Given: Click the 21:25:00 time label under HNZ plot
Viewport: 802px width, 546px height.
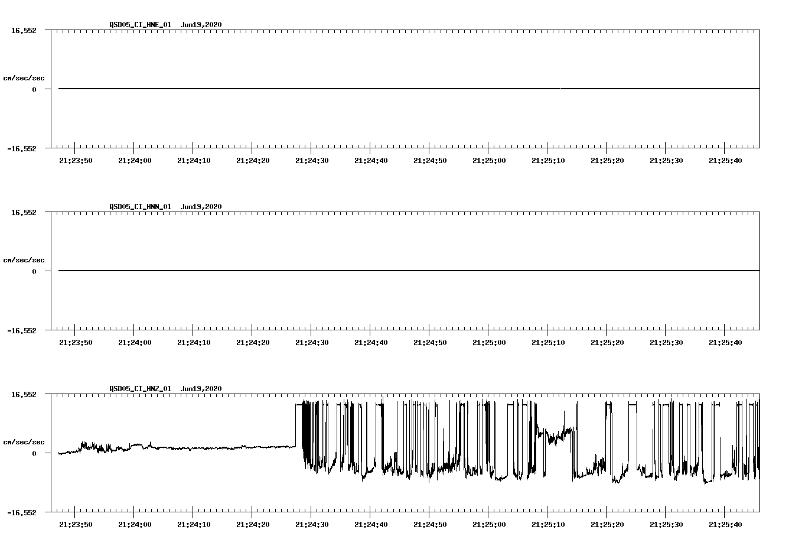Looking at the screenshot, I should tap(489, 525).
